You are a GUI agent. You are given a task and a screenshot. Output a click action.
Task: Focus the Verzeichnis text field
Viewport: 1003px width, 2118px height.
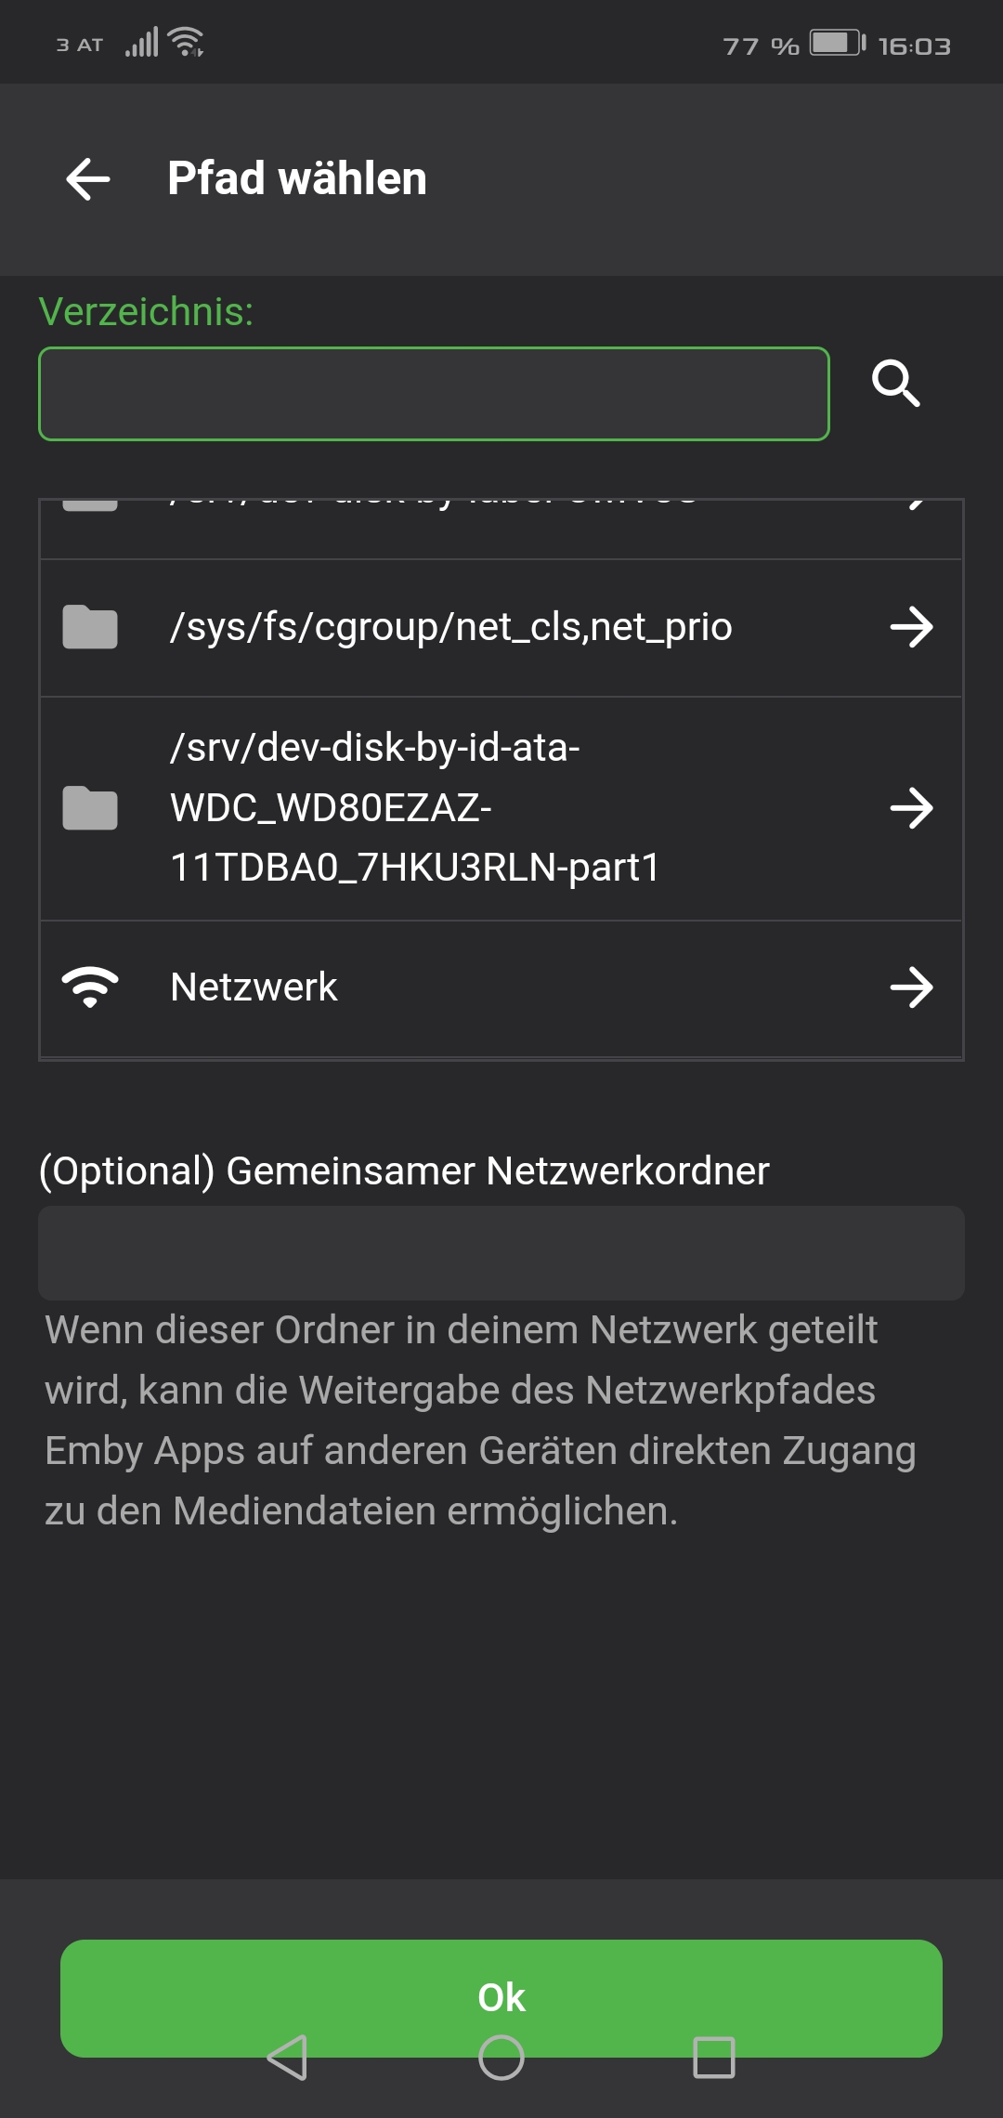tap(434, 394)
